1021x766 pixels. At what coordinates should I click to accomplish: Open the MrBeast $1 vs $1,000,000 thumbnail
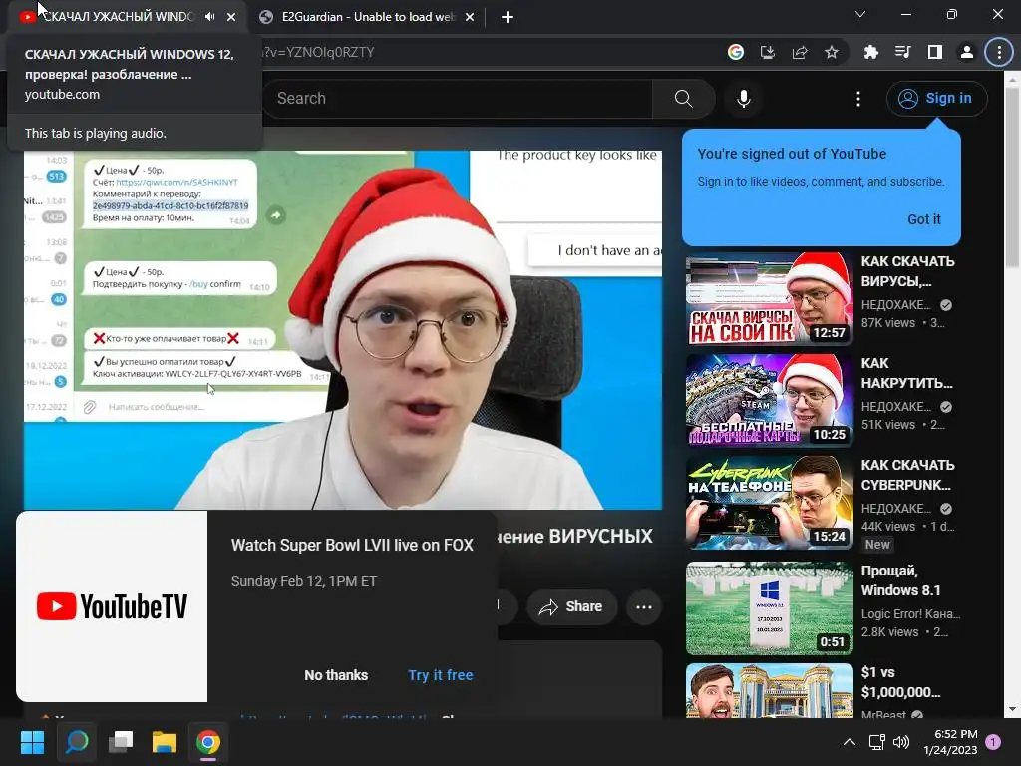coord(769,691)
